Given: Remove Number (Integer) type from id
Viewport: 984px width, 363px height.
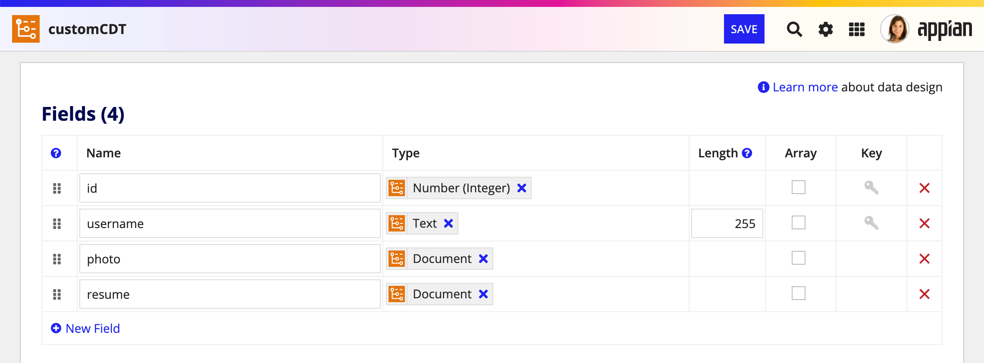Looking at the screenshot, I should point(522,188).
